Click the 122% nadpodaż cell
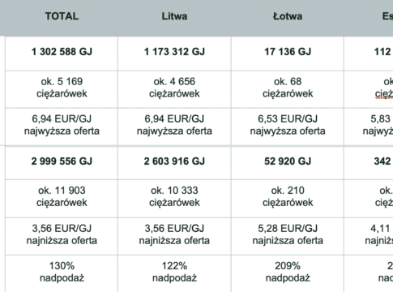 [x=174, y=273]
